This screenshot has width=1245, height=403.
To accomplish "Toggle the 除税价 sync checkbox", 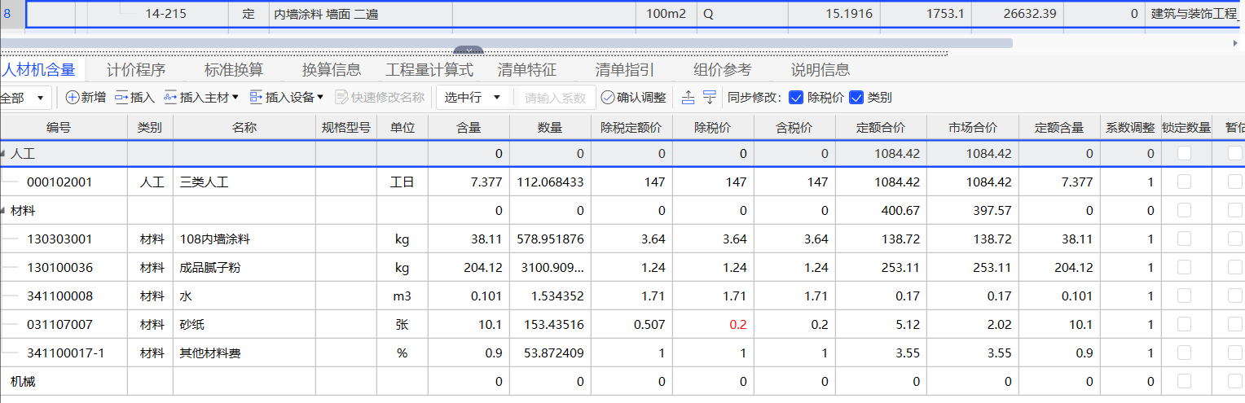I will 797,98.
